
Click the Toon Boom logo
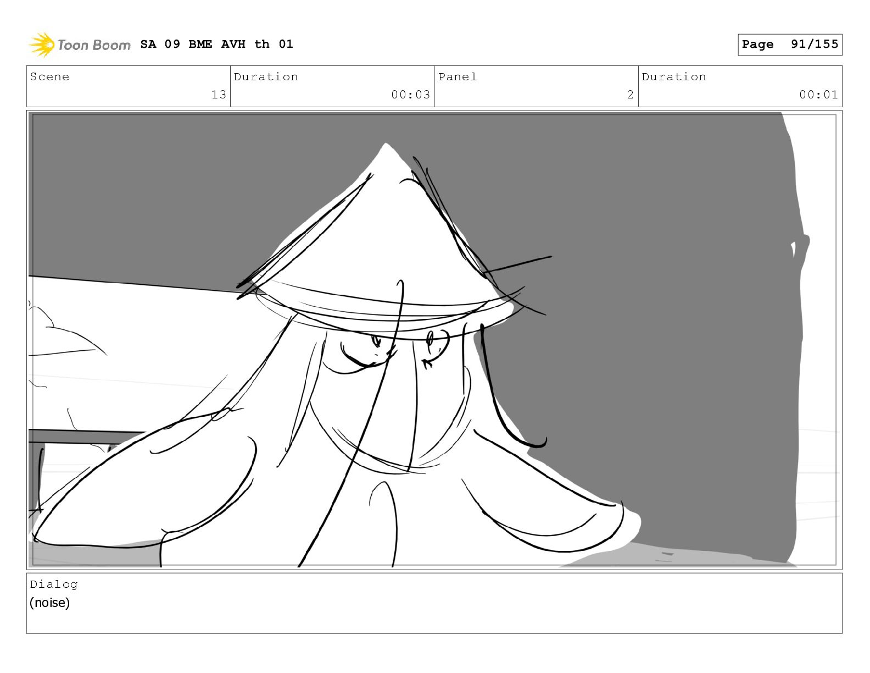click(80, 45)
